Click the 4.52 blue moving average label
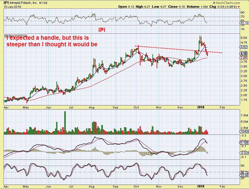This screenshot has height=189, width=249. click(244, 47)
